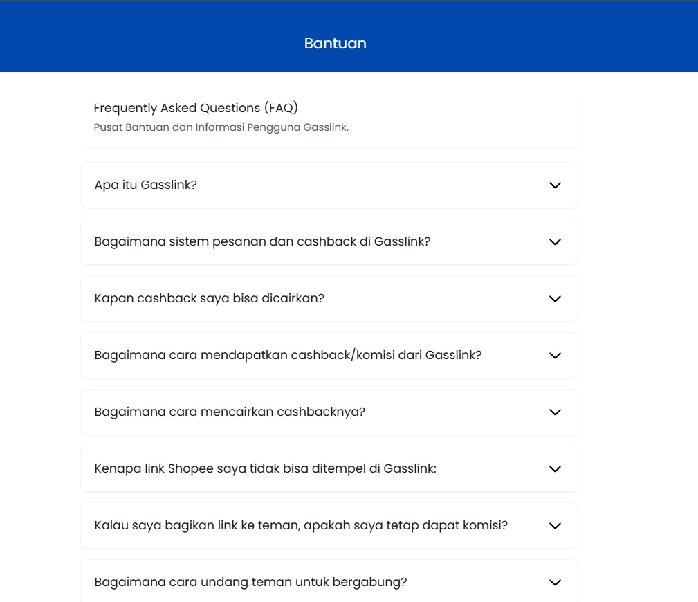Expand the "Apa itu Gasslink?" question text

(x=145, y=185)
